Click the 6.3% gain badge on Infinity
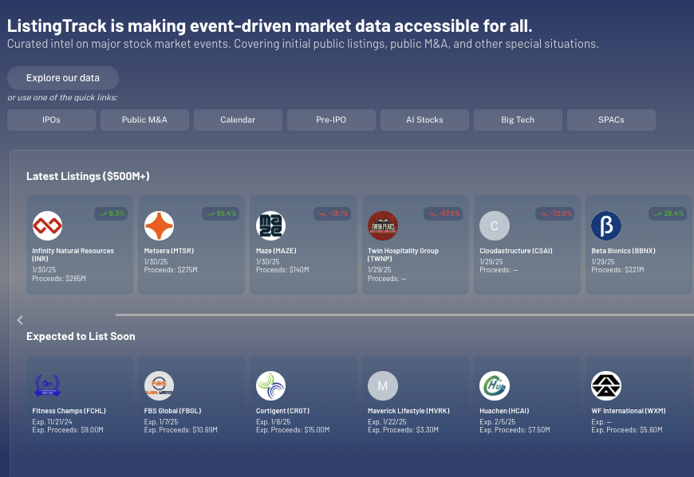The height and width of the screenshot is (477, 694). click(111, 213)
